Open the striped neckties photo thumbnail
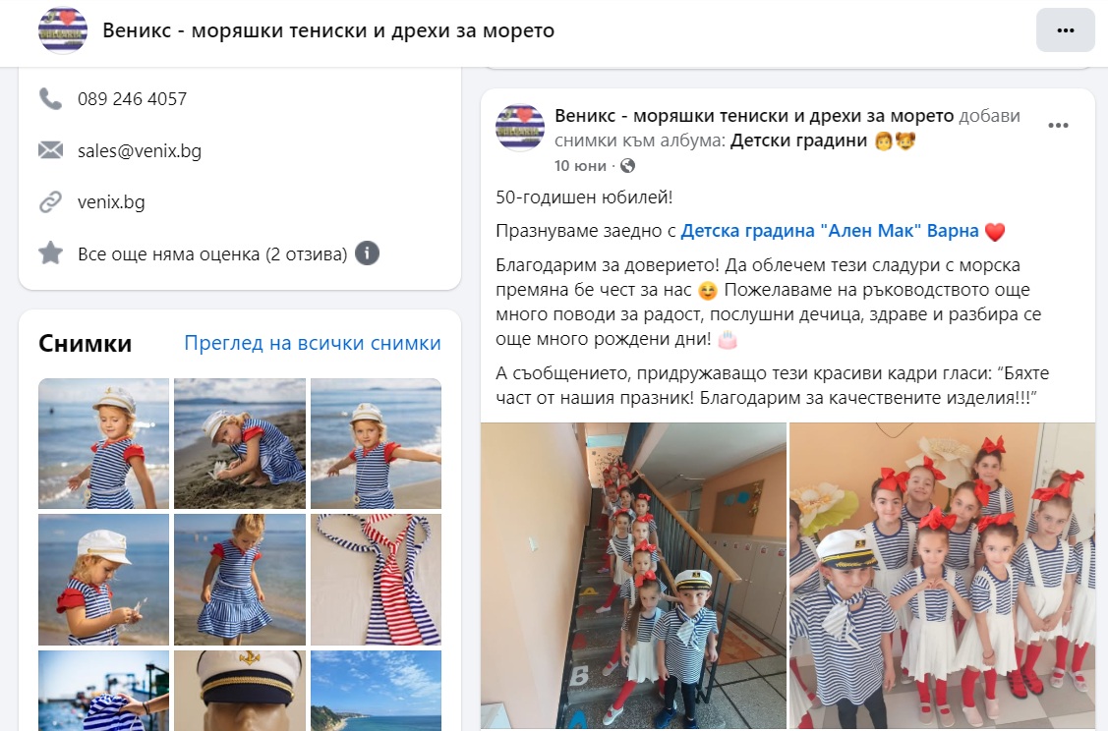Image resolution: width=1108 pixels, height=731 pixels. [x=376, y=580]
